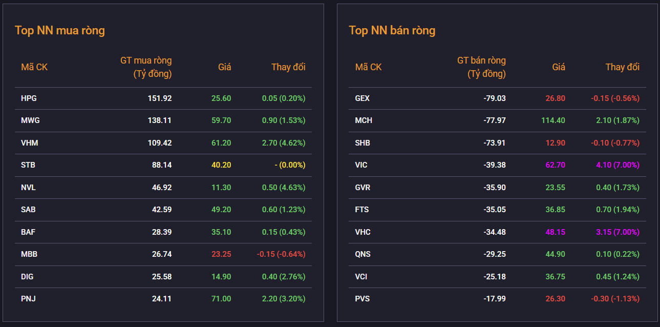Image resolution: width=660 pixels, height=327 pixels.
Task: Select MCH net-sell value -77.97
Action: pyautogui.click(x=495, y=120)
